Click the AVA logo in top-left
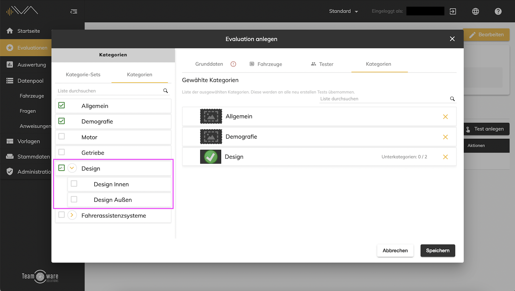This screenshot has width=515, height=291. (x=23, y=11)
